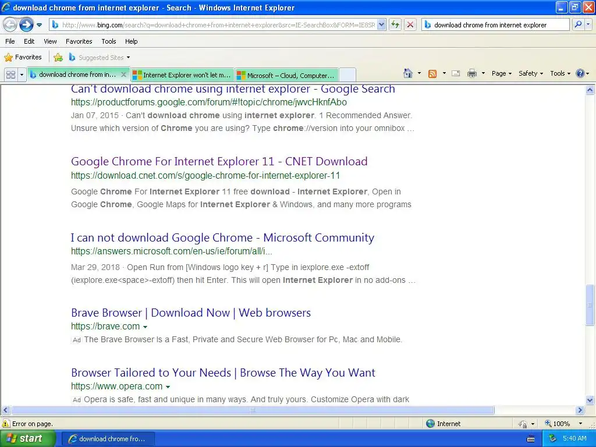The width and height of the screenshot is (596, 447).
Task: Open 'Google Chrome For Internet Explorer 11' CNET link
Action: (219, 162)
